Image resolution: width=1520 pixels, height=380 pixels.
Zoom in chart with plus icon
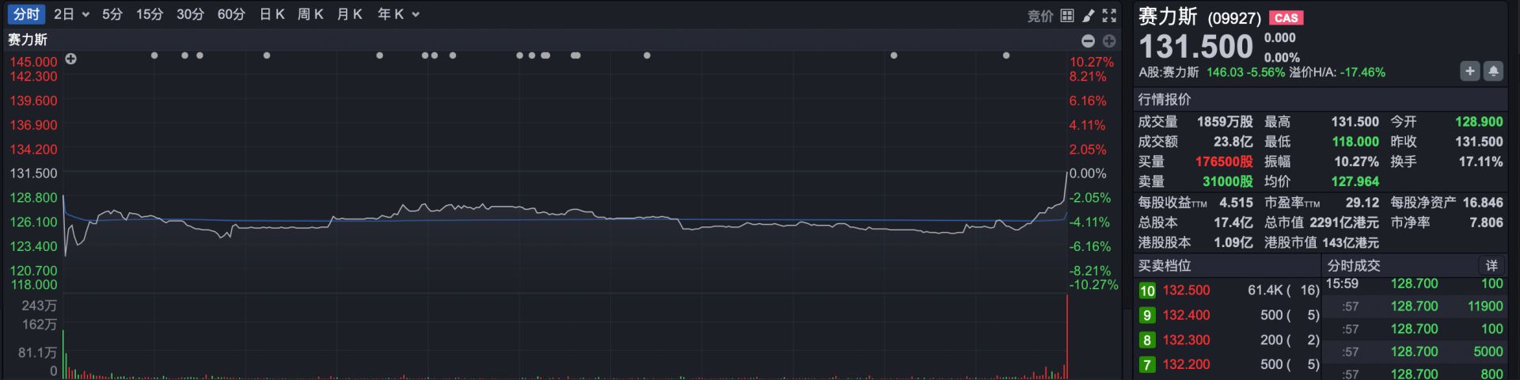(x=1108, y=40)
